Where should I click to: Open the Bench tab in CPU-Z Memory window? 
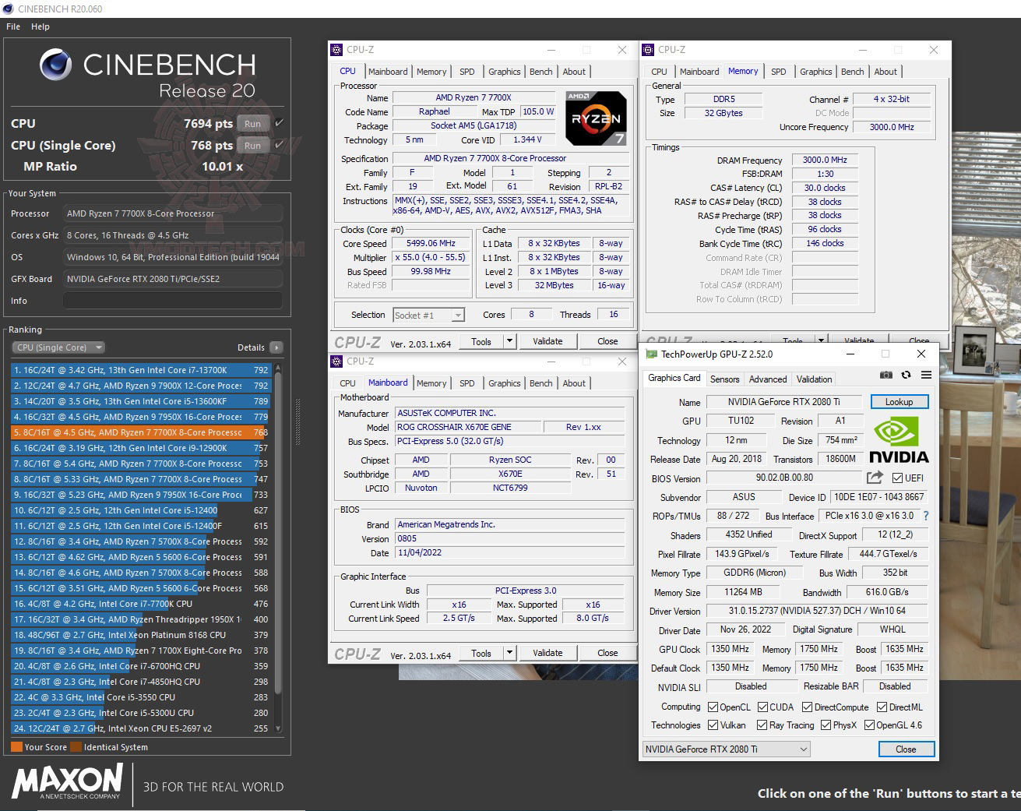(x=852, y=72)
